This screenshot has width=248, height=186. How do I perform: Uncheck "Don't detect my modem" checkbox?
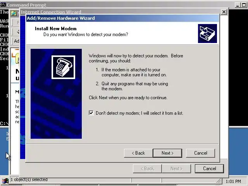pyautogui.click(x=91, y=113)
